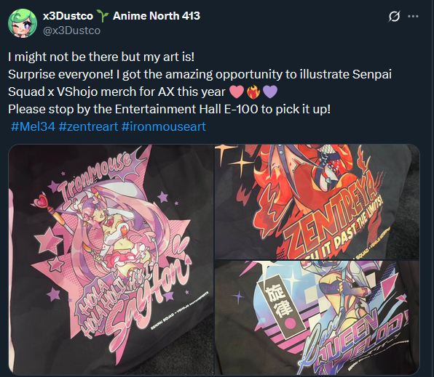Click the fire heart emoji
The height and width of the screenshot is (377, 434).
click(x=253, y=92)
